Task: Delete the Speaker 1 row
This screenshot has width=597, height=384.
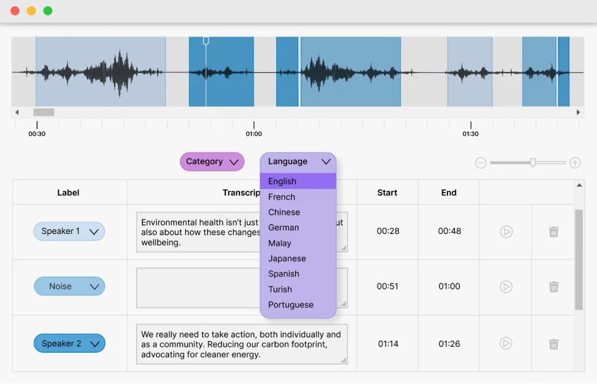Action: click(553, 232)
